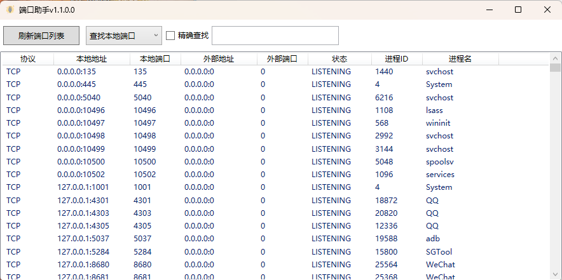Click the 刷新端口列表 button
The image size is (562, 280).
point(41,36)
